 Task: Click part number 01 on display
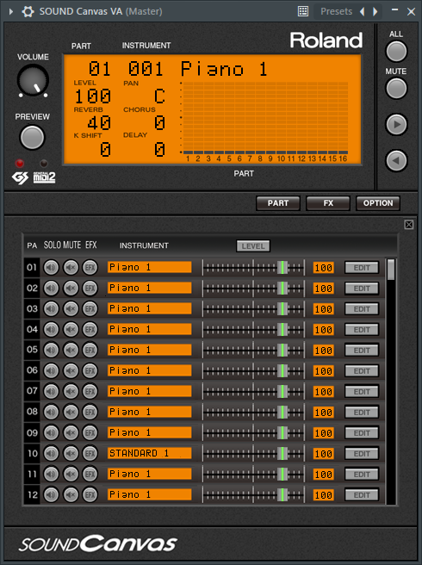click(x=99, y=69)
